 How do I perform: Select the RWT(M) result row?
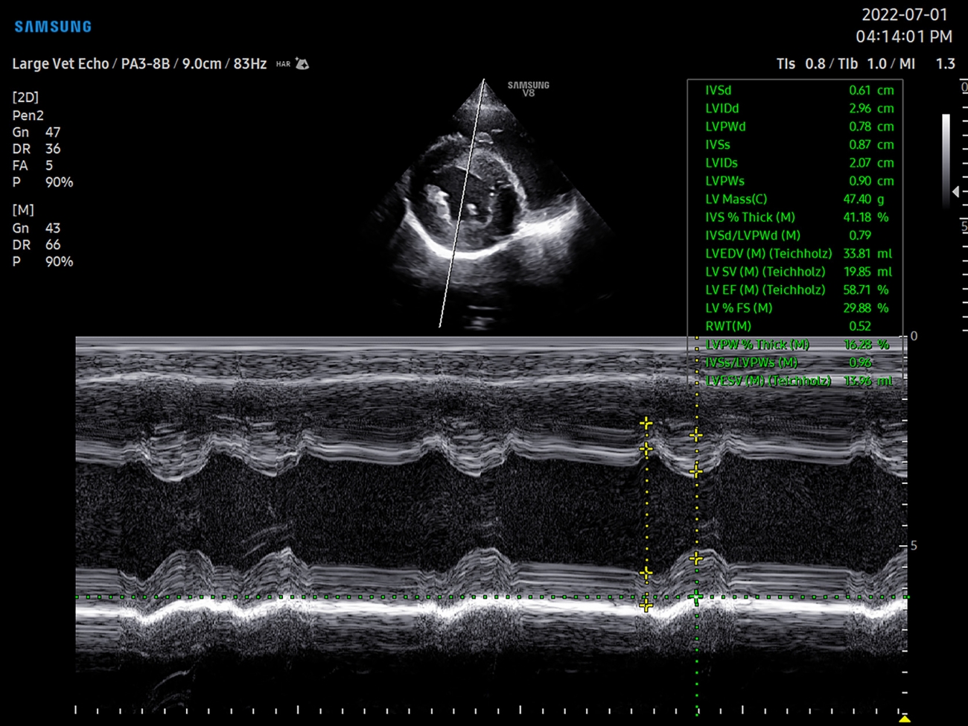click(798, 326)
